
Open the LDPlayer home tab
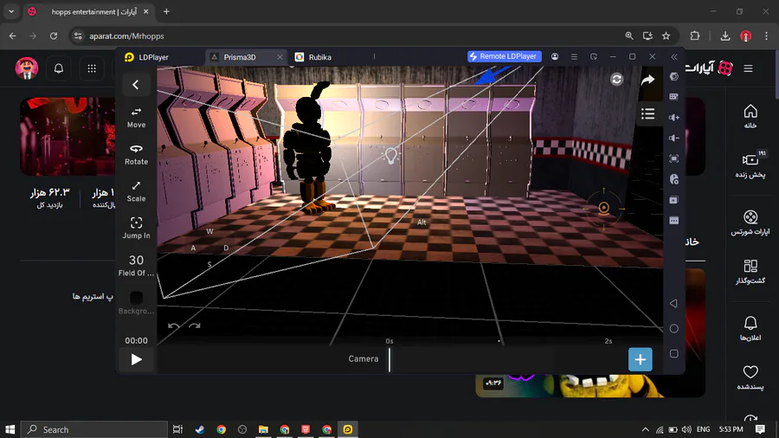click(x=147, y=57)
